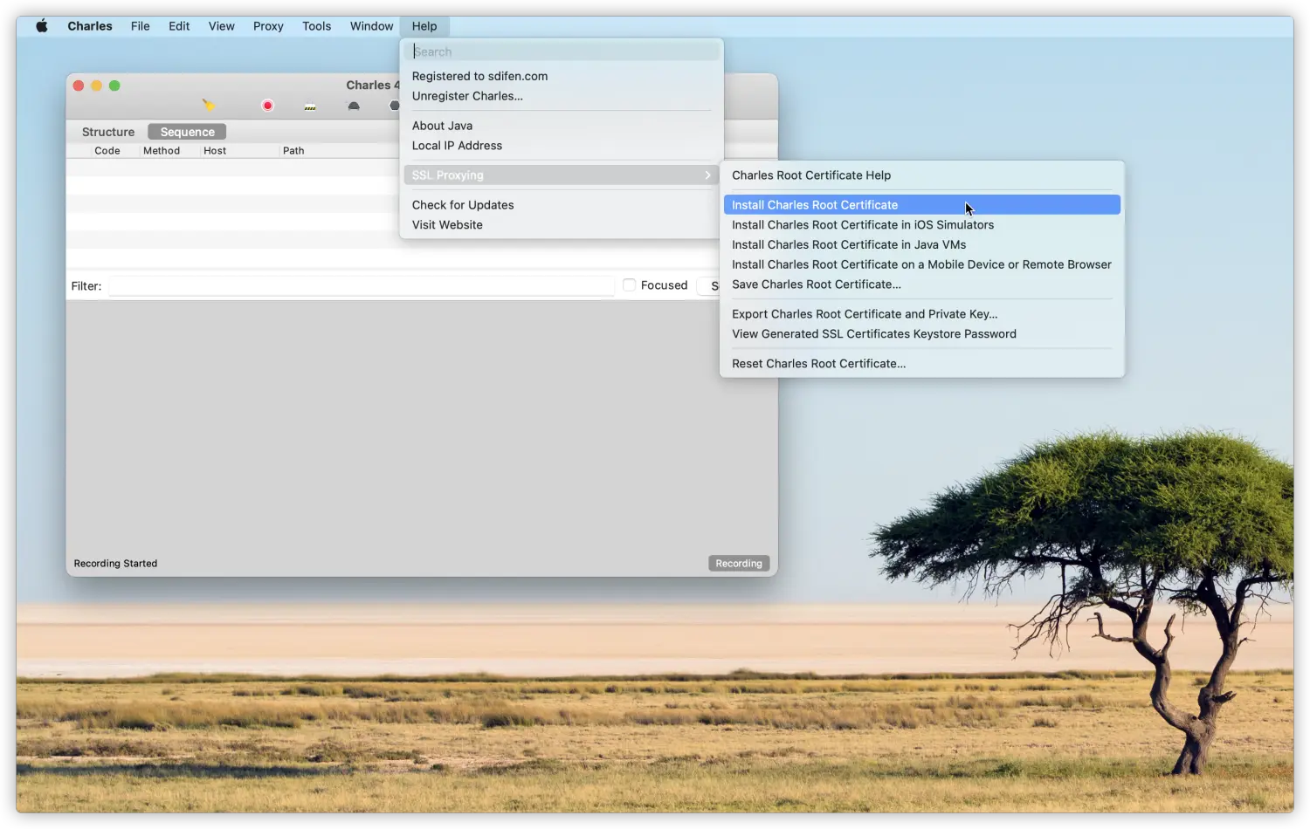Zoom the Charles window with the green button

pos(114,86)
